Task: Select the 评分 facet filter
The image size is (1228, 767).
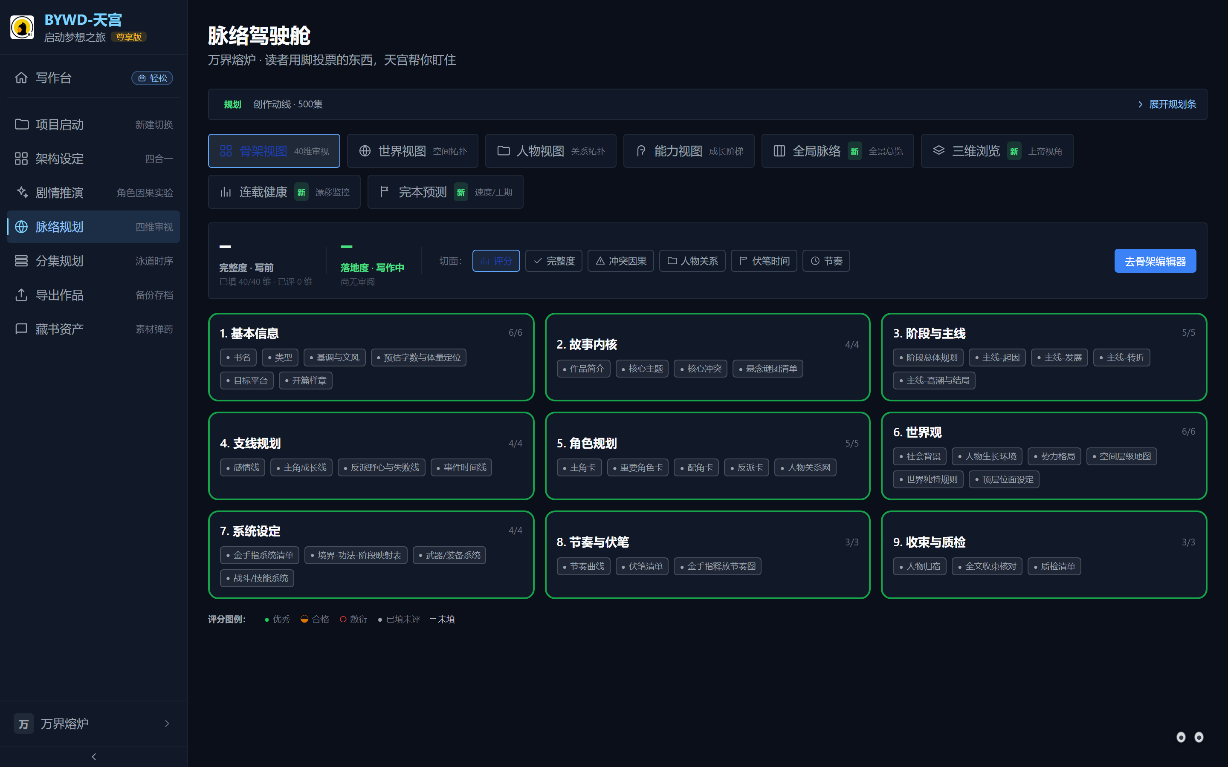Action: (x=496, y=261)
